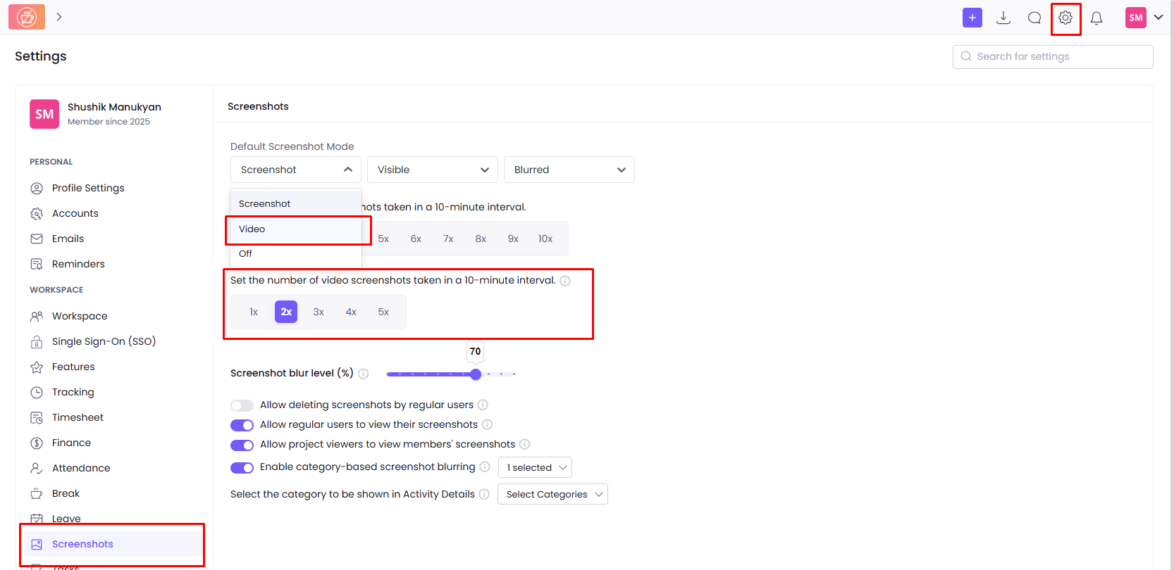1174x570 pixels.
Task: Toggle allow regular users to view screenshots
Action: [242, 425]
